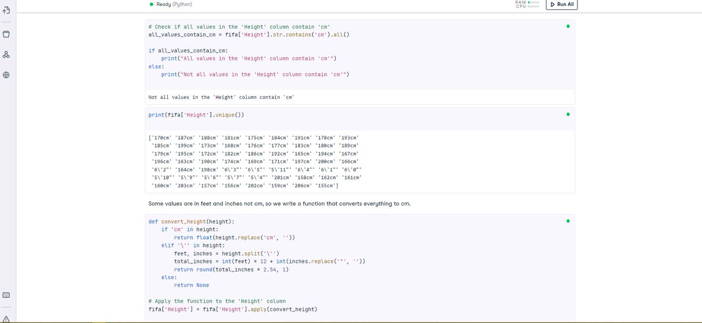Viewport: 702px width, 323px height.
Task: Click status dot of the unique() print cell
Action: (x=567, y=115)
